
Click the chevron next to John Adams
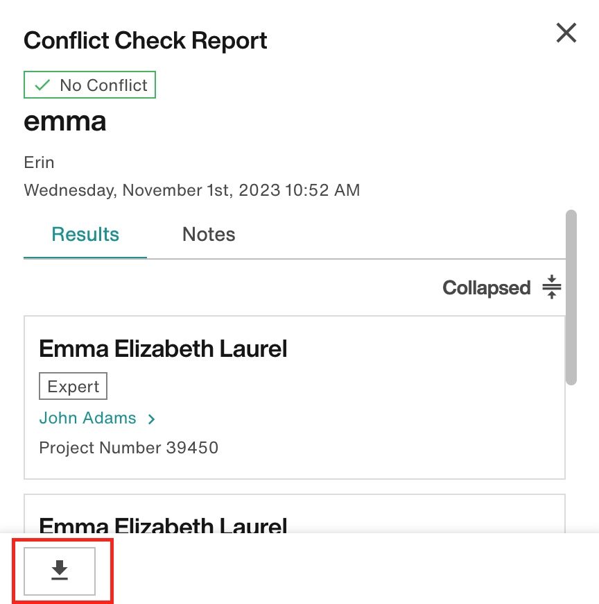tap(151, 419)
